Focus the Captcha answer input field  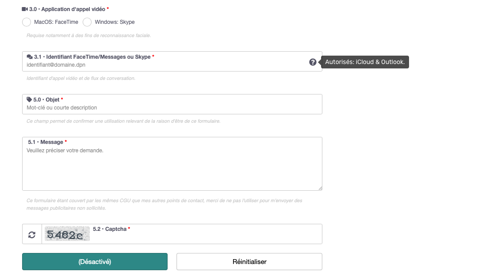click(206, 237)
